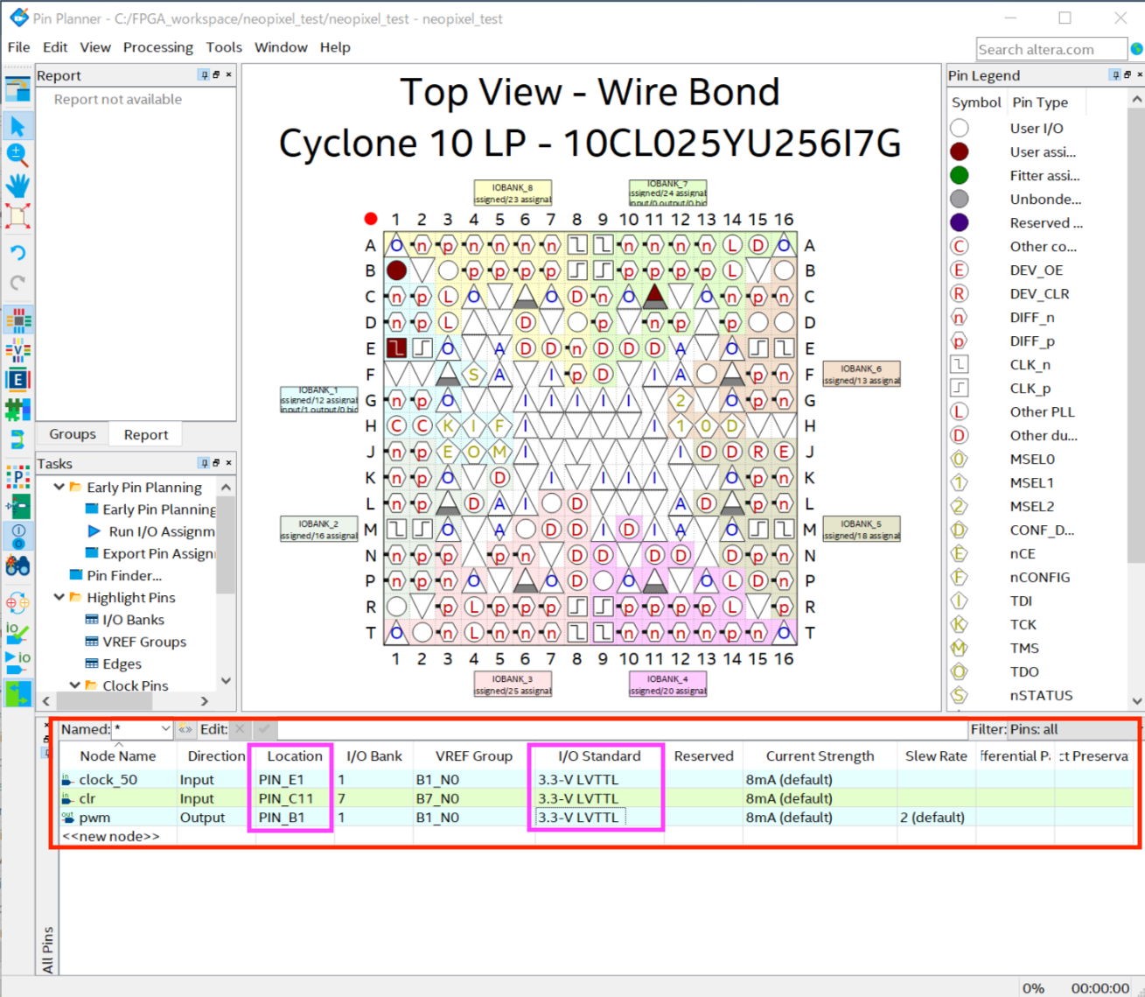Select the arrow Selection tool
The width and height of the screenshot is (1145, 997).
pos(17,126)
